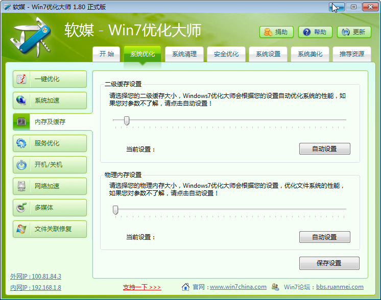Click 自动设置 for 二级缓存设置
381x300 pixels.
pos(325,148)
